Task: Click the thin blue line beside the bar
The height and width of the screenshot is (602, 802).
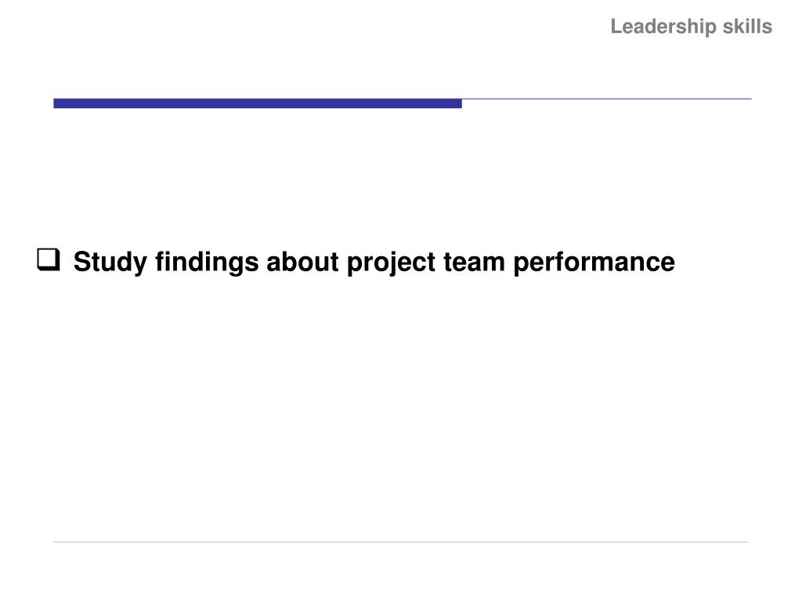Action: tap(607, 99)
